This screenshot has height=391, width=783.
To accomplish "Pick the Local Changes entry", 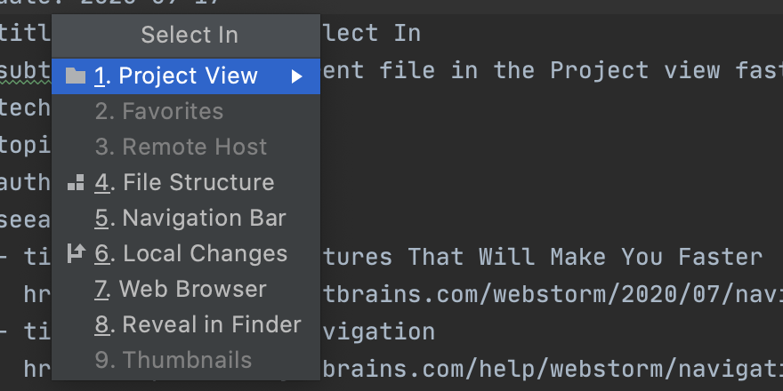I will tap(190, 253).
